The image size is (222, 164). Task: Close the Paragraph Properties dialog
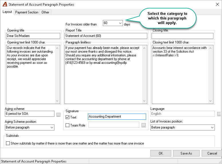[x=217, y=4]
